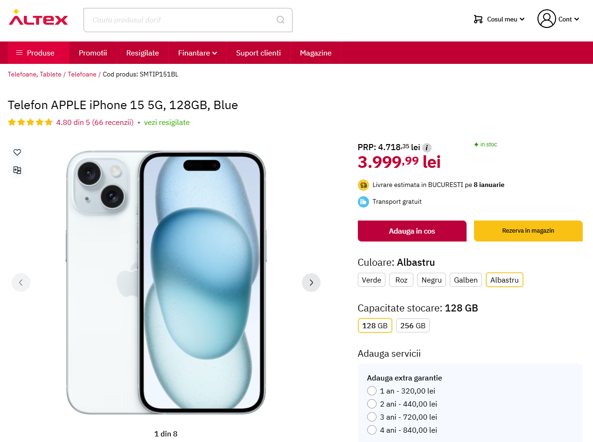The height and width of the screenshot is (442, 593).
Task: Open the Resigilate menu item
Action: [x=142, y=53]
